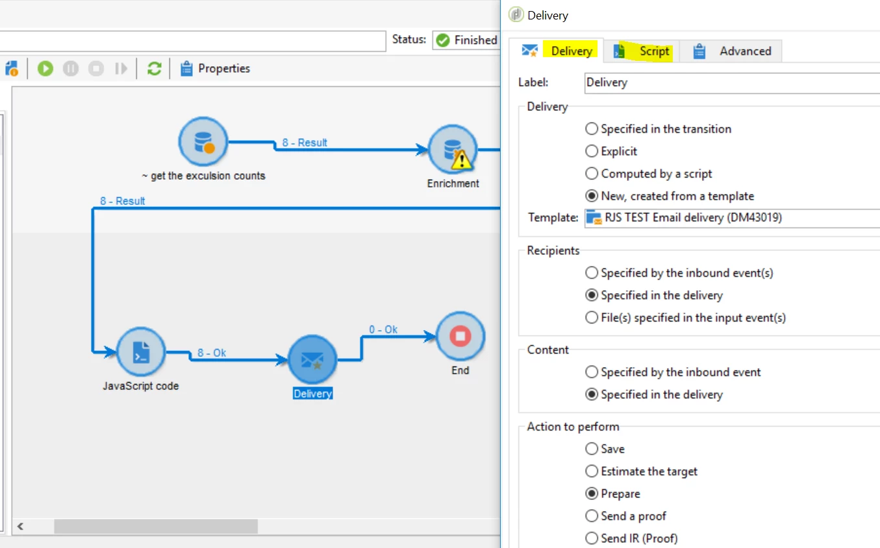Select the Delivery activity envelope node
Image resolution: width=880 pixels, height=548 pixels.
pos(312,360)
